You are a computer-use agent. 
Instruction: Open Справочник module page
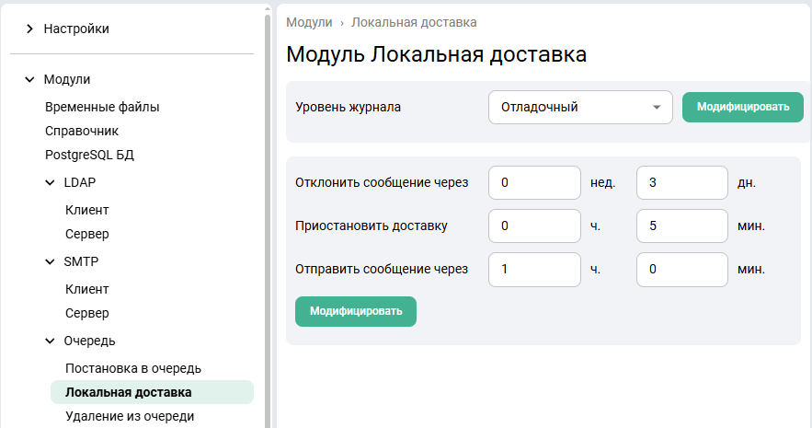coord(82,131)
